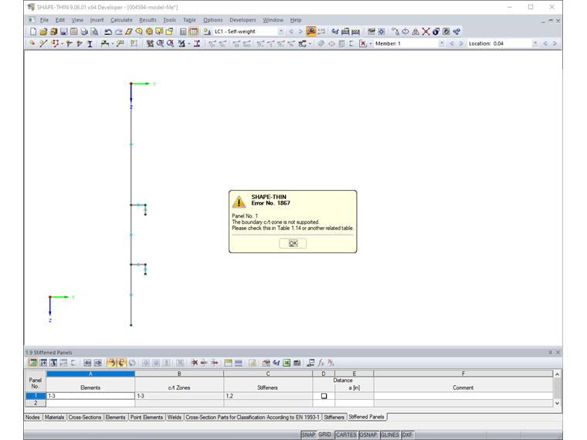This screenshot has width=587, height=440.
Task: Close the Stiffened Panels table panel
Action: 558,353
